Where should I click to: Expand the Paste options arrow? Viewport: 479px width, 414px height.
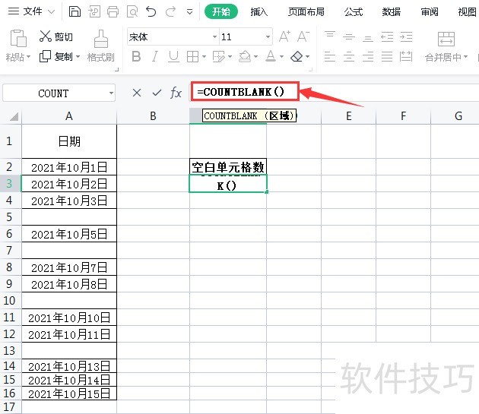[x=28, y=57]
